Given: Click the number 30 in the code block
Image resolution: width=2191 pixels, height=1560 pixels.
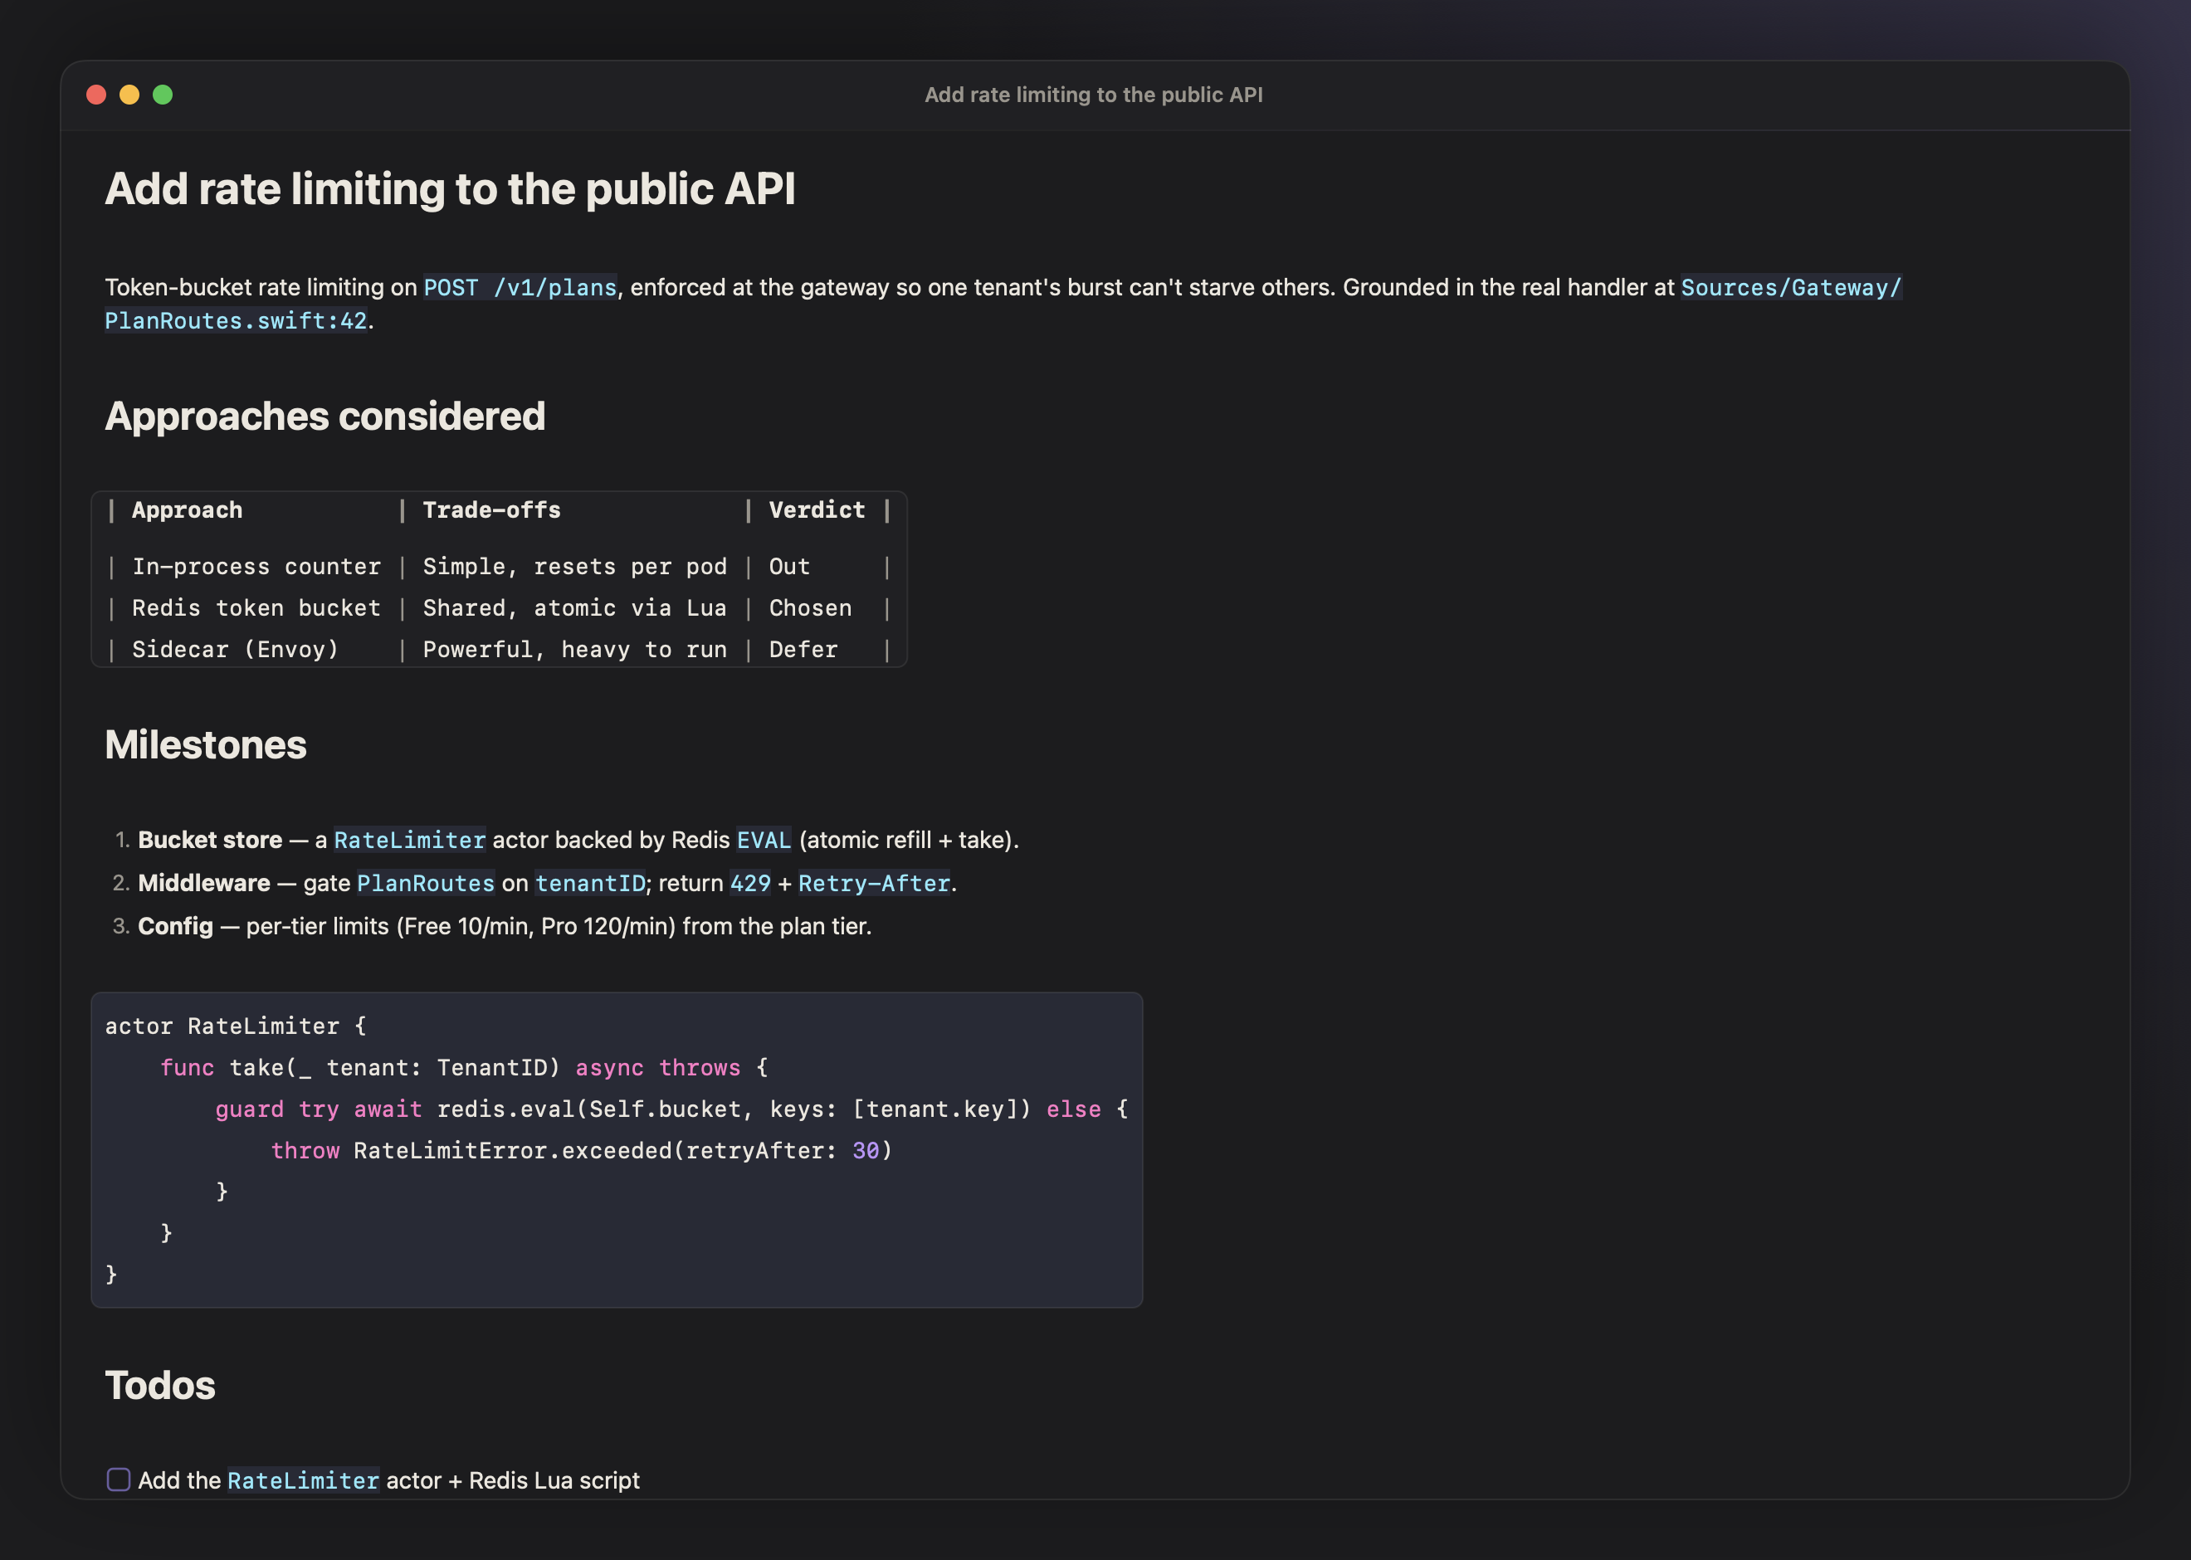Looking at the screenshot, I should click(x=866, y=1151).
